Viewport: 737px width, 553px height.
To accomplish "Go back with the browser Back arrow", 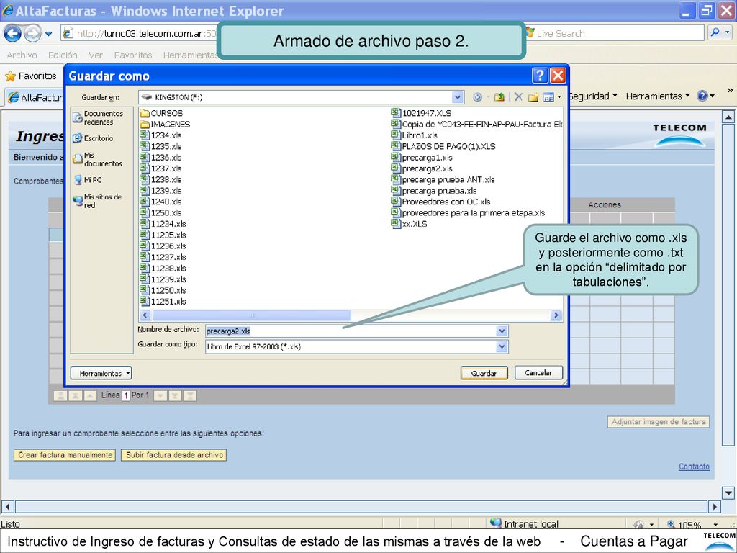I will coord(13,33).
